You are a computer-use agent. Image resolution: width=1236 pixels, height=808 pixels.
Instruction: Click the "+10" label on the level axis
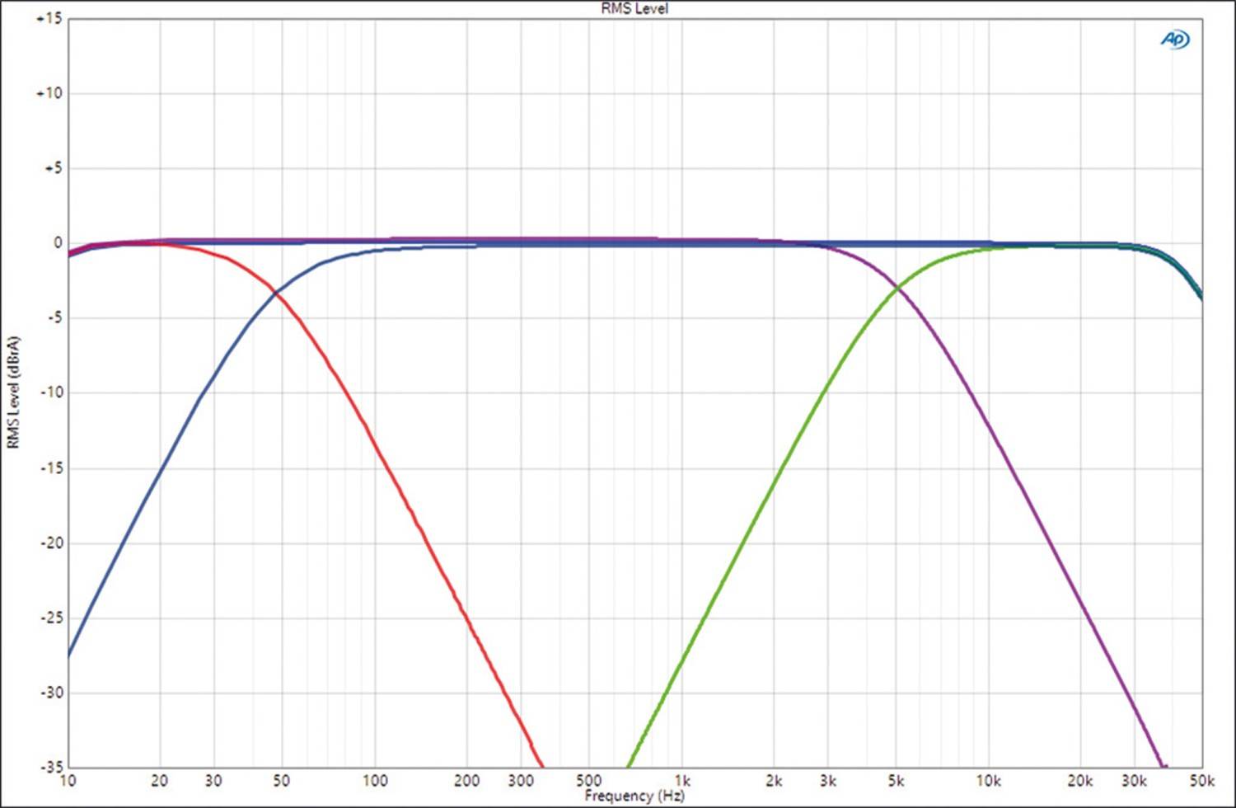[x=49, y=93]
